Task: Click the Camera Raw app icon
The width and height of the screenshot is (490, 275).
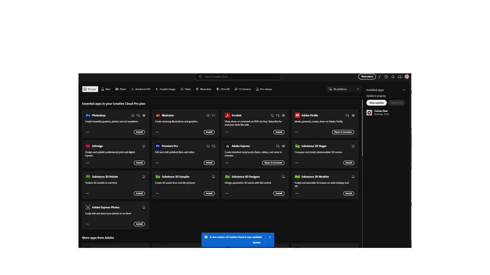Action: pyautogui.click(x=369, y=113)
